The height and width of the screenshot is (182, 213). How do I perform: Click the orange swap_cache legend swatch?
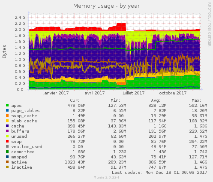pyautogui.click(x=7, y=115)
